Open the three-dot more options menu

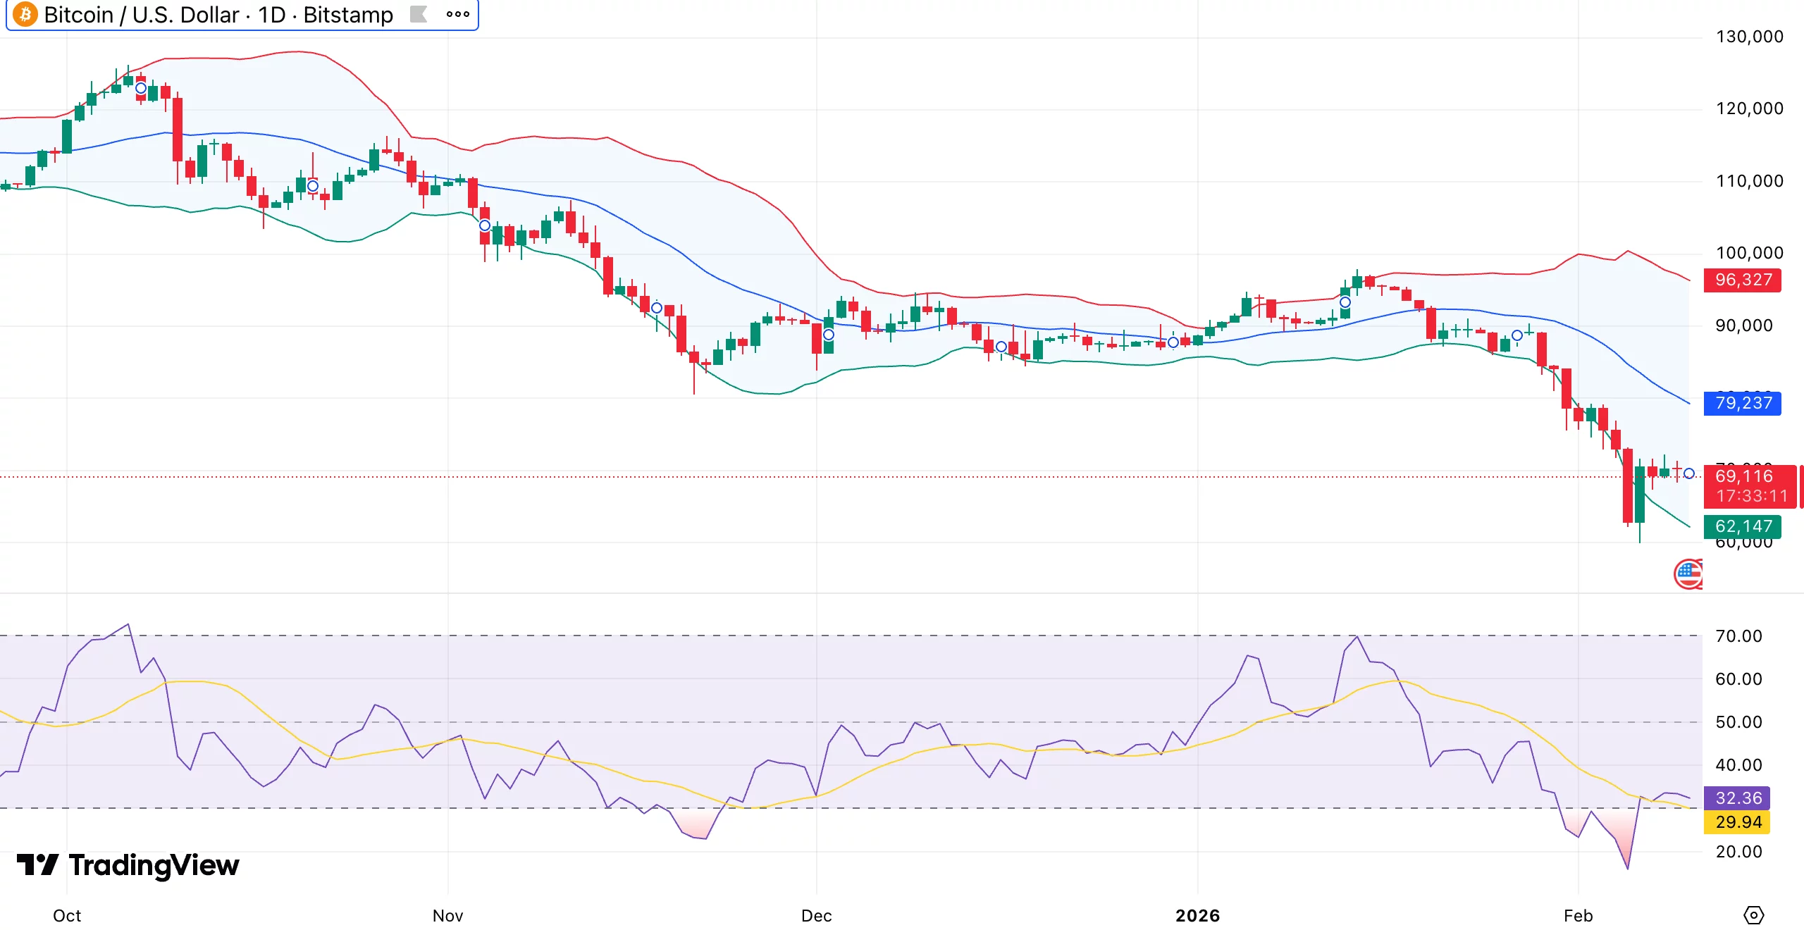coord(457,14)
